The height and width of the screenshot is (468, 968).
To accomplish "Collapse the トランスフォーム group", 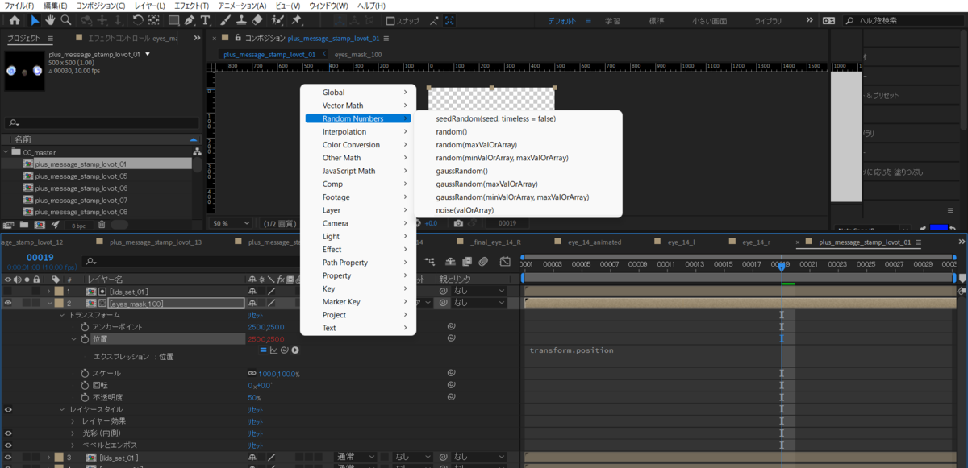I will (x=61, y=315).
